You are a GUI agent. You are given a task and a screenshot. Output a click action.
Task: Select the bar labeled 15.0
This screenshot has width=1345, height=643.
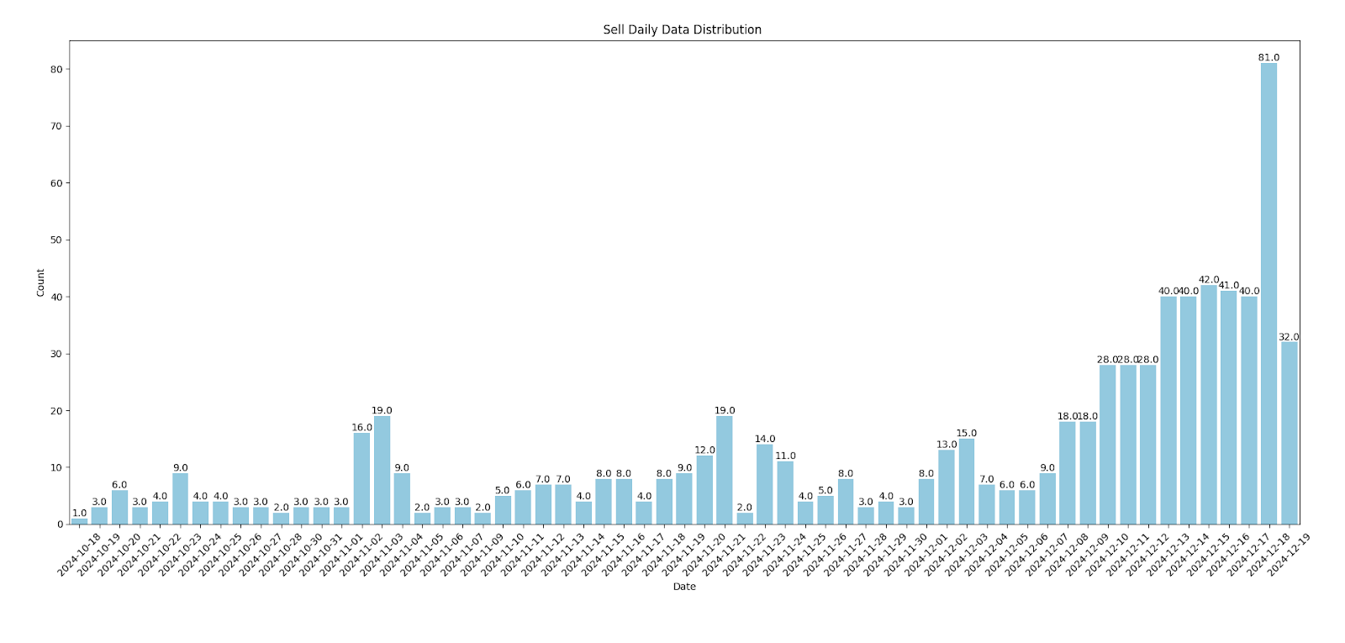click(x=967, y=482)
